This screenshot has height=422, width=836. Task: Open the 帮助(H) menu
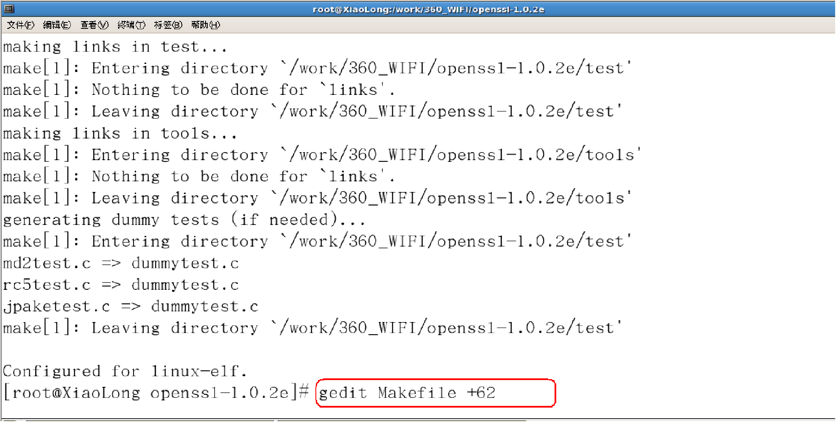206,25
